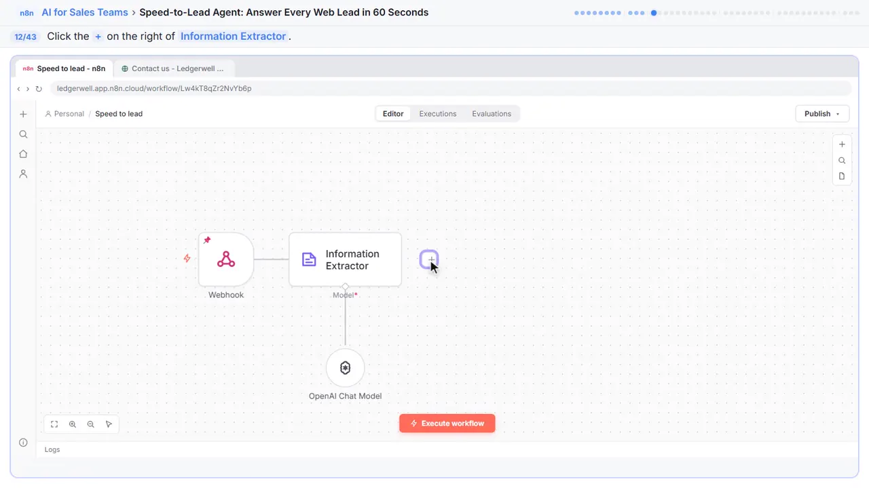Select the Speed to lead - n8n browser tab

(x=64, y=68)
